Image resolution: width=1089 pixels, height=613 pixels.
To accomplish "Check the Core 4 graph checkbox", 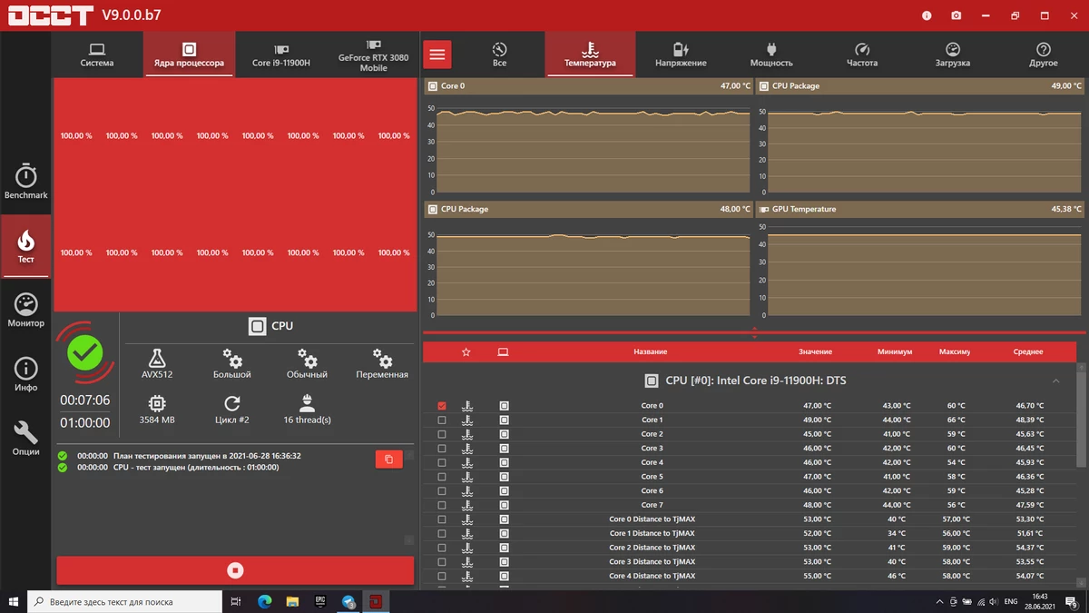I will coord(442,462).
